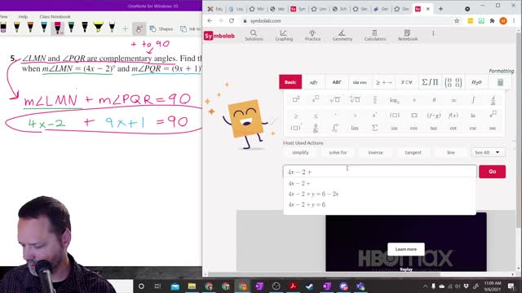Image resolution: width=522 pixels, height=293 pixels.
Task: Open Symbolab Geometry page
Action: point(343,35)
